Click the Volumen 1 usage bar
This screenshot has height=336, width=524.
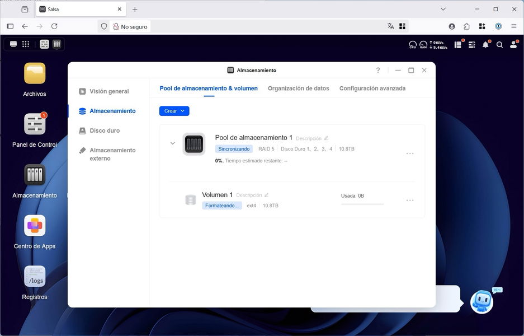362,204
